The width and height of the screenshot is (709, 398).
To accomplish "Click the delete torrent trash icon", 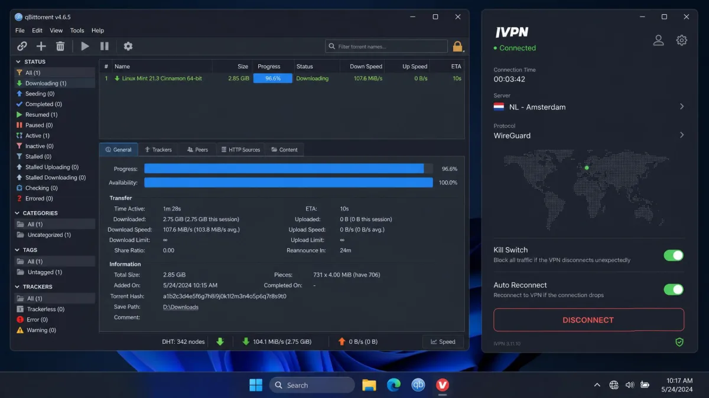I will [60, 46].
